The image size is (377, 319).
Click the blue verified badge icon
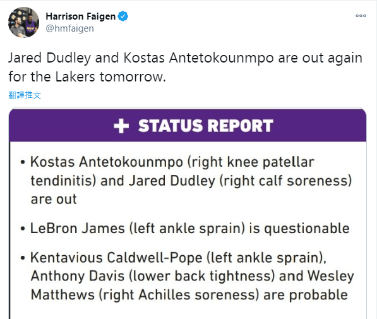[x=123, y=16]
